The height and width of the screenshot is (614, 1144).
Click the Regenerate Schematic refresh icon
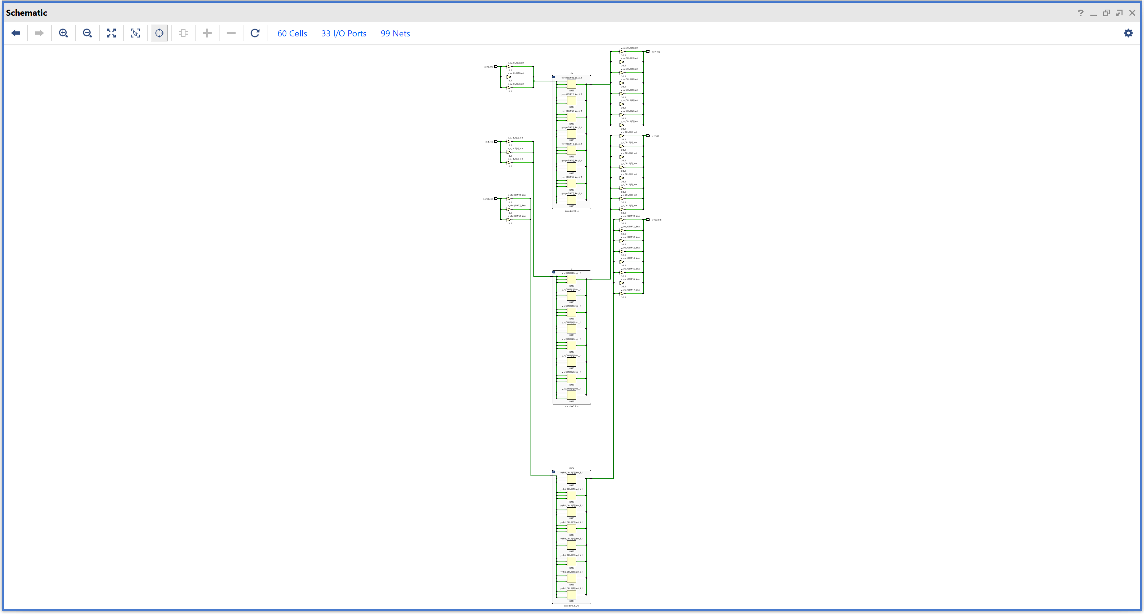[255, 33]
